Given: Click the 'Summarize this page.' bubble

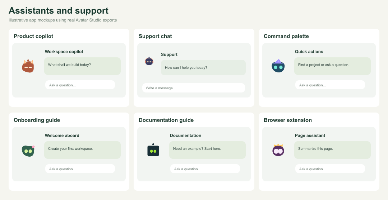Looking at the screenshot, I should click(332, 150).
